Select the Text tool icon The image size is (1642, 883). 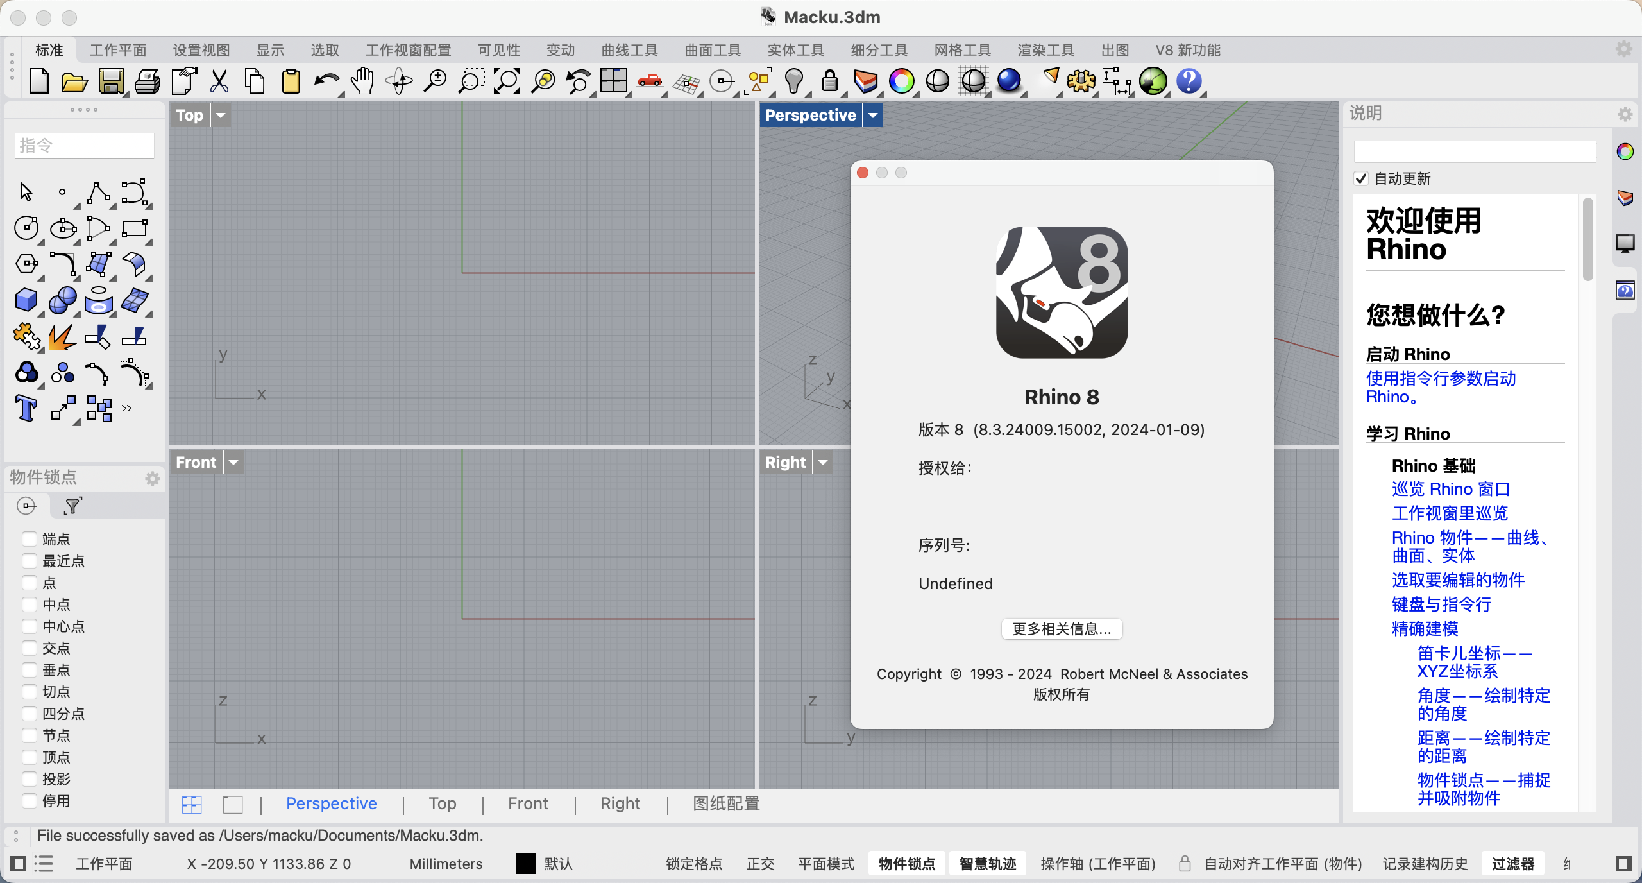[26, 408]
